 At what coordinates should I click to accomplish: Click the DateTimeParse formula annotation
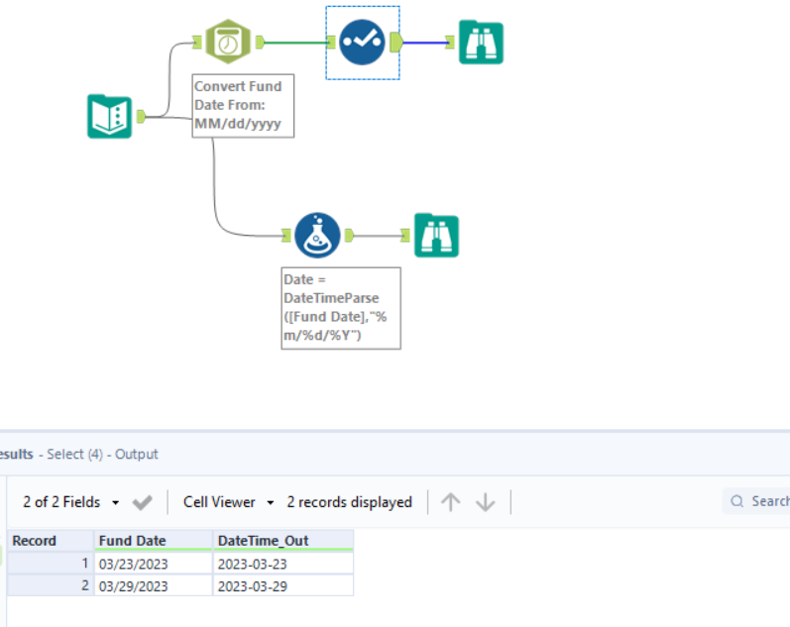pyautogui.click(x=341, y=308)
